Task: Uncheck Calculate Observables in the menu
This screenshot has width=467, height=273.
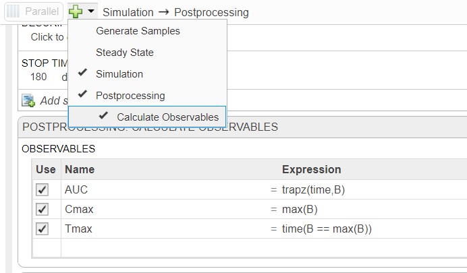Action: (x=167, y=117)
